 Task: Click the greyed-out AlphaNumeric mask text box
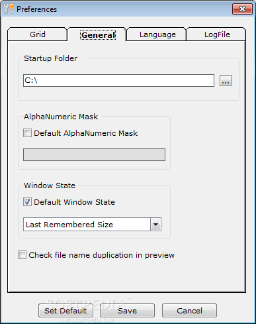click(x=94, y=154)
